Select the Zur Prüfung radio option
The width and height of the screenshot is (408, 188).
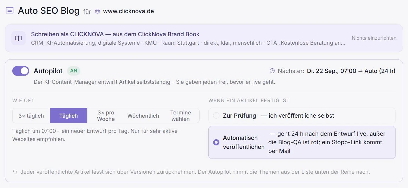click(x=216, y=116)
